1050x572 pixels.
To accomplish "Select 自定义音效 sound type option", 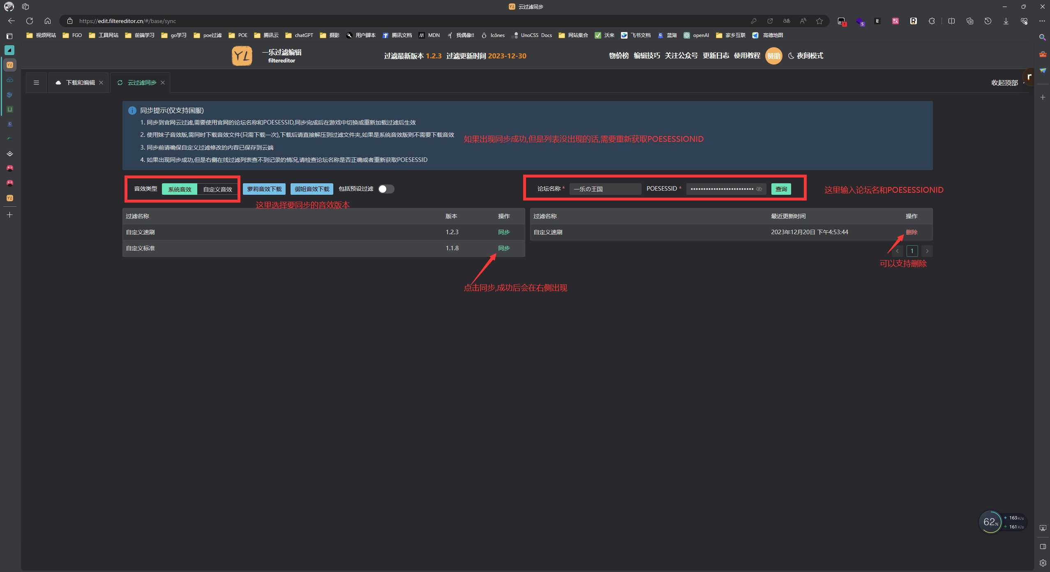I will point(217,189).
